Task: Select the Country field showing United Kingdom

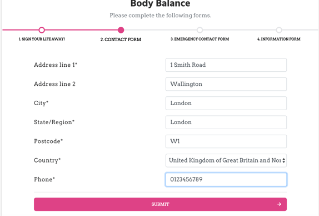Action: coord(226,160)
